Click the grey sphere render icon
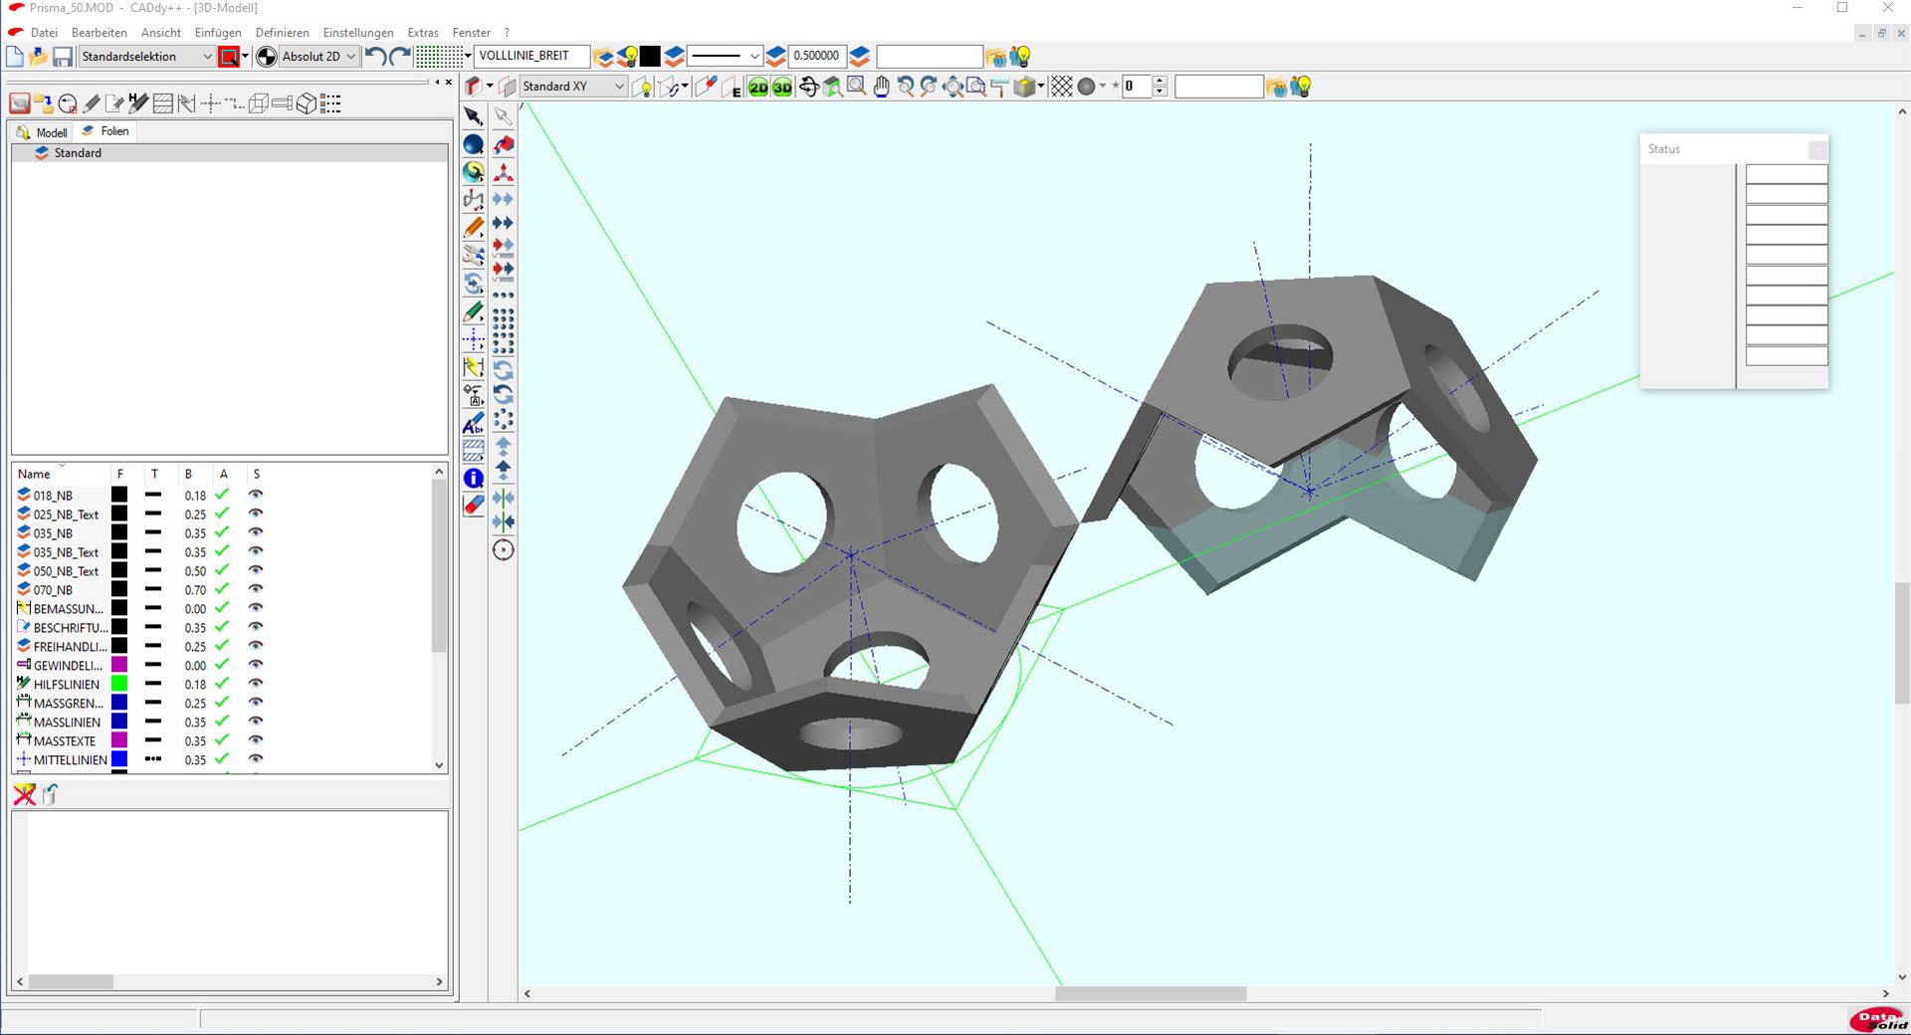Screen dimensions: 1911x1035 tap(1087, 88)
